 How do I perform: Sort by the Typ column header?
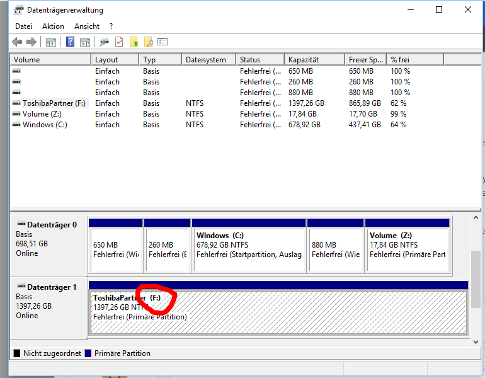pos(160,59)
